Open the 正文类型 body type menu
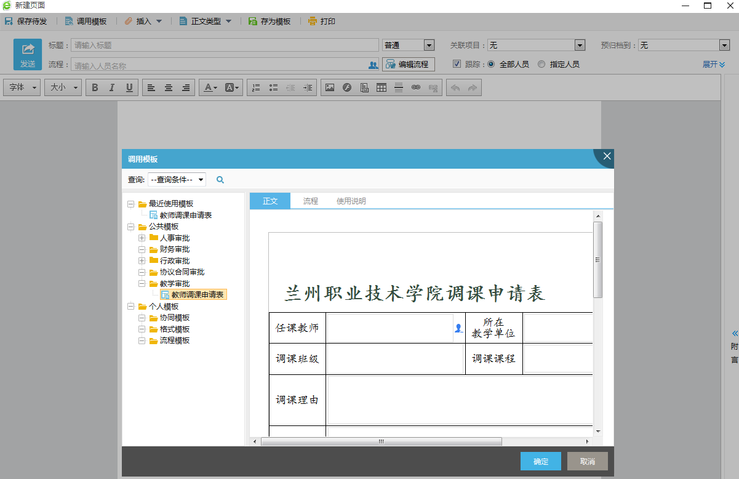 pyautogui.click(x=205, y=22)
